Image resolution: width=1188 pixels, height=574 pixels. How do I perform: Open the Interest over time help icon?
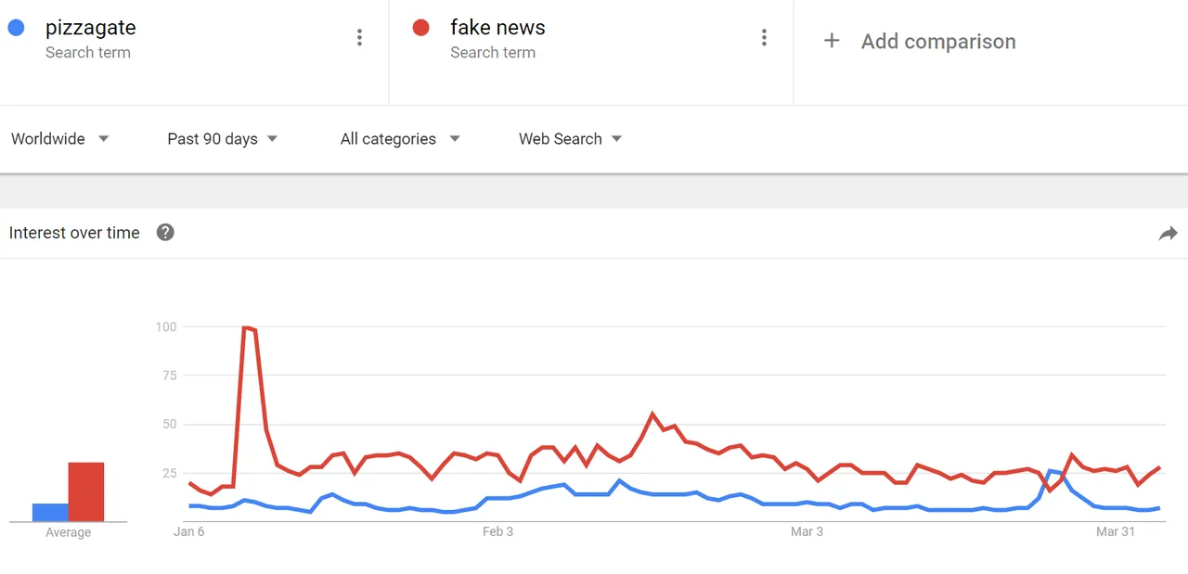tap(165, 233)
